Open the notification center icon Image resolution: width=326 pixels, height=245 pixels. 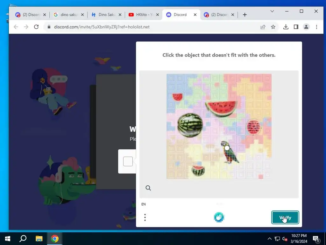click(x=316, y=239)
